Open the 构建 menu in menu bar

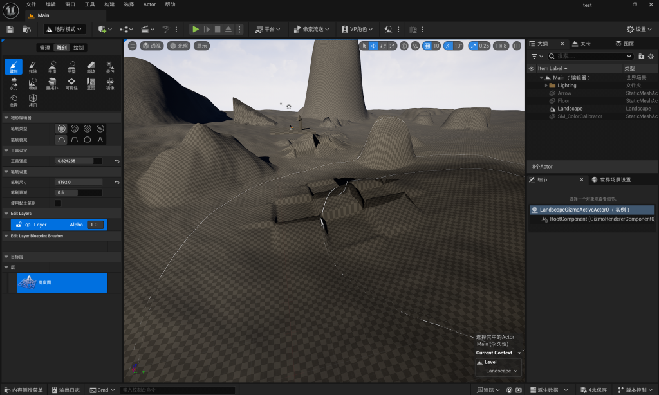coord(109,5)
